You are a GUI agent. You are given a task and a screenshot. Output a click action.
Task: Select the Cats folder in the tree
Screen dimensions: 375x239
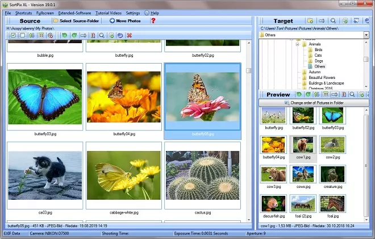pos(318,55)
